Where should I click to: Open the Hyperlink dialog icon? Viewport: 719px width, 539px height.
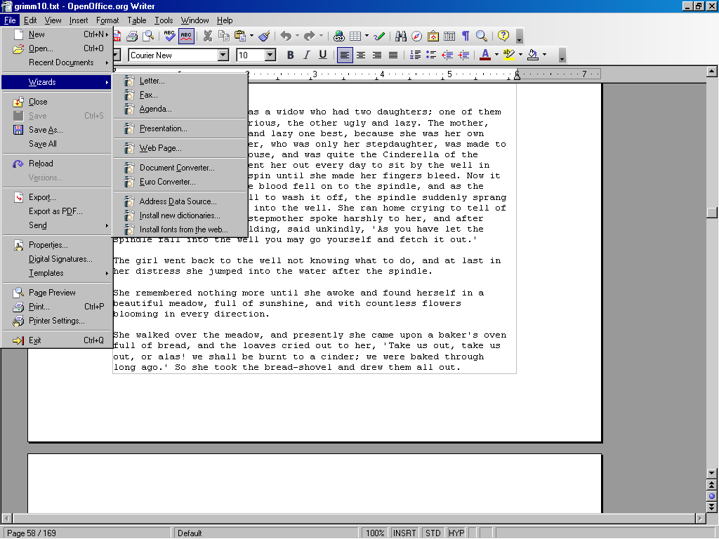tap(339, 36)
